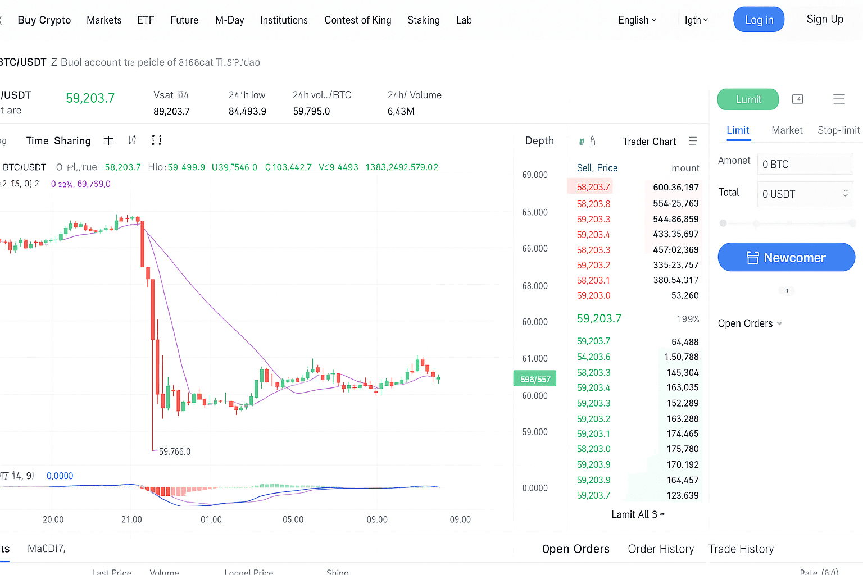Select the buy order with amount 123.639
Image resolution: width=863 pixels, height=575 pixels.
[638, 495]
